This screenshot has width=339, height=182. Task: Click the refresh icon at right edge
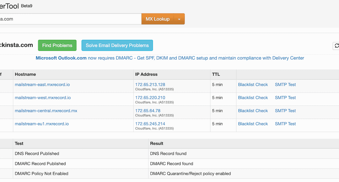click(336, 45)
